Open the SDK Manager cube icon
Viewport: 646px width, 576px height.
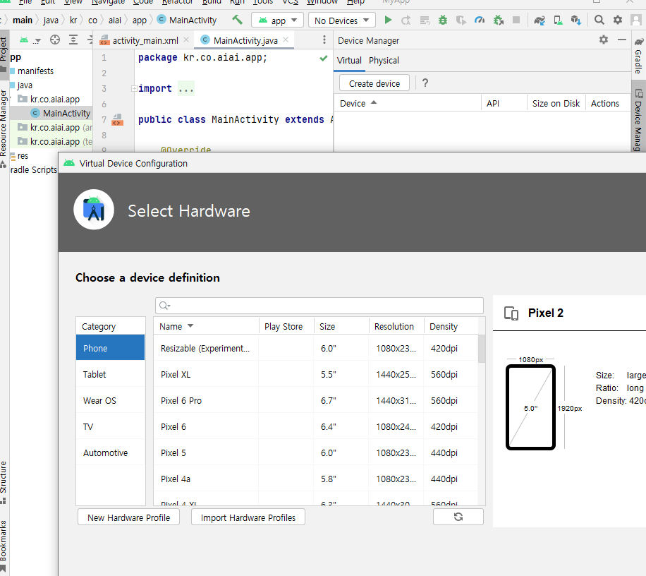click(x=576, y=20)
